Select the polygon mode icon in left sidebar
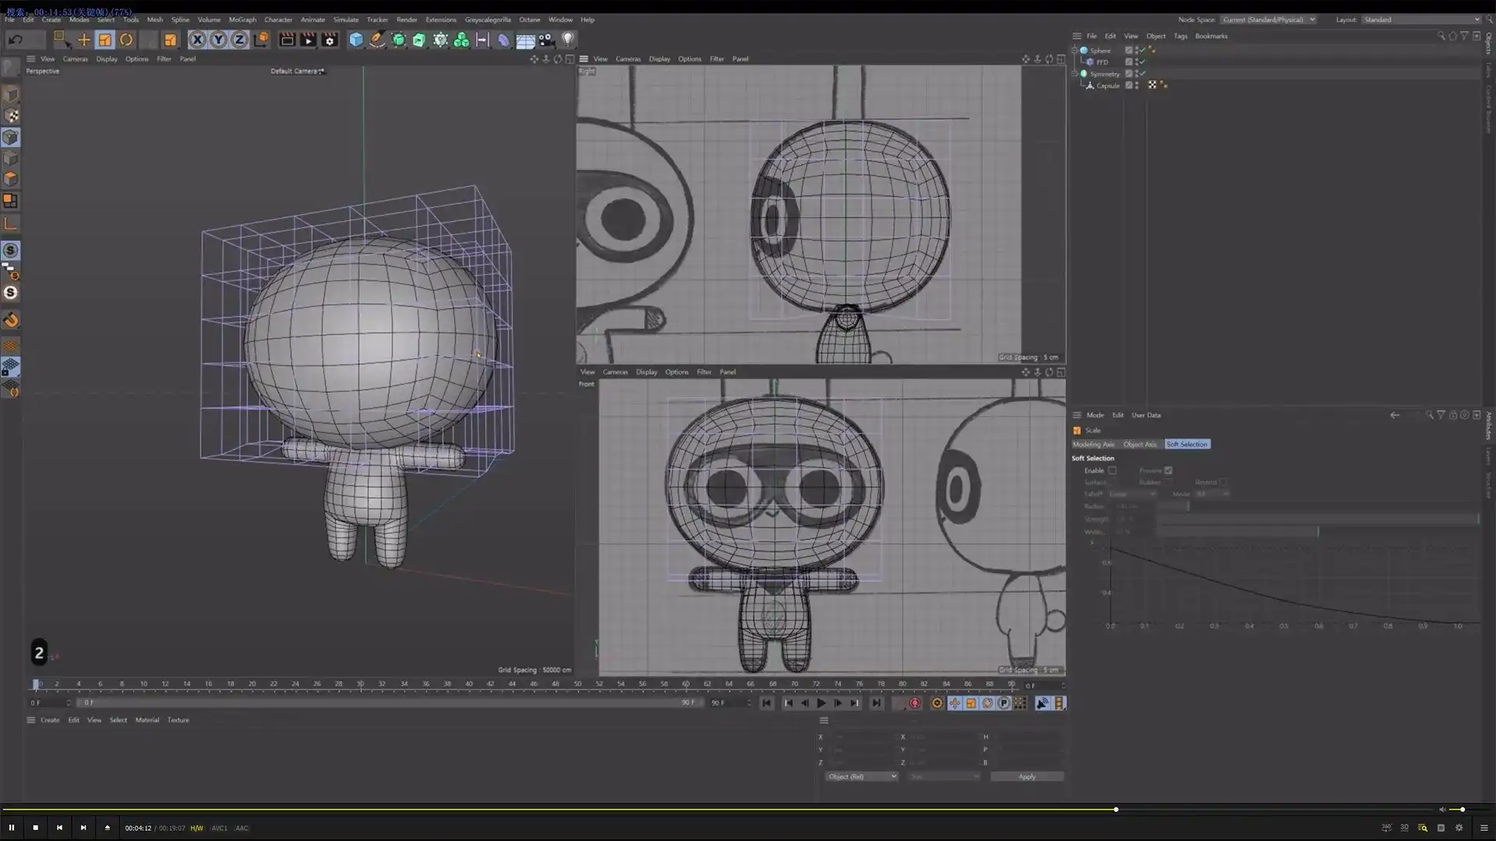This screenshot has height=841, width=1496. click(12, 179)
